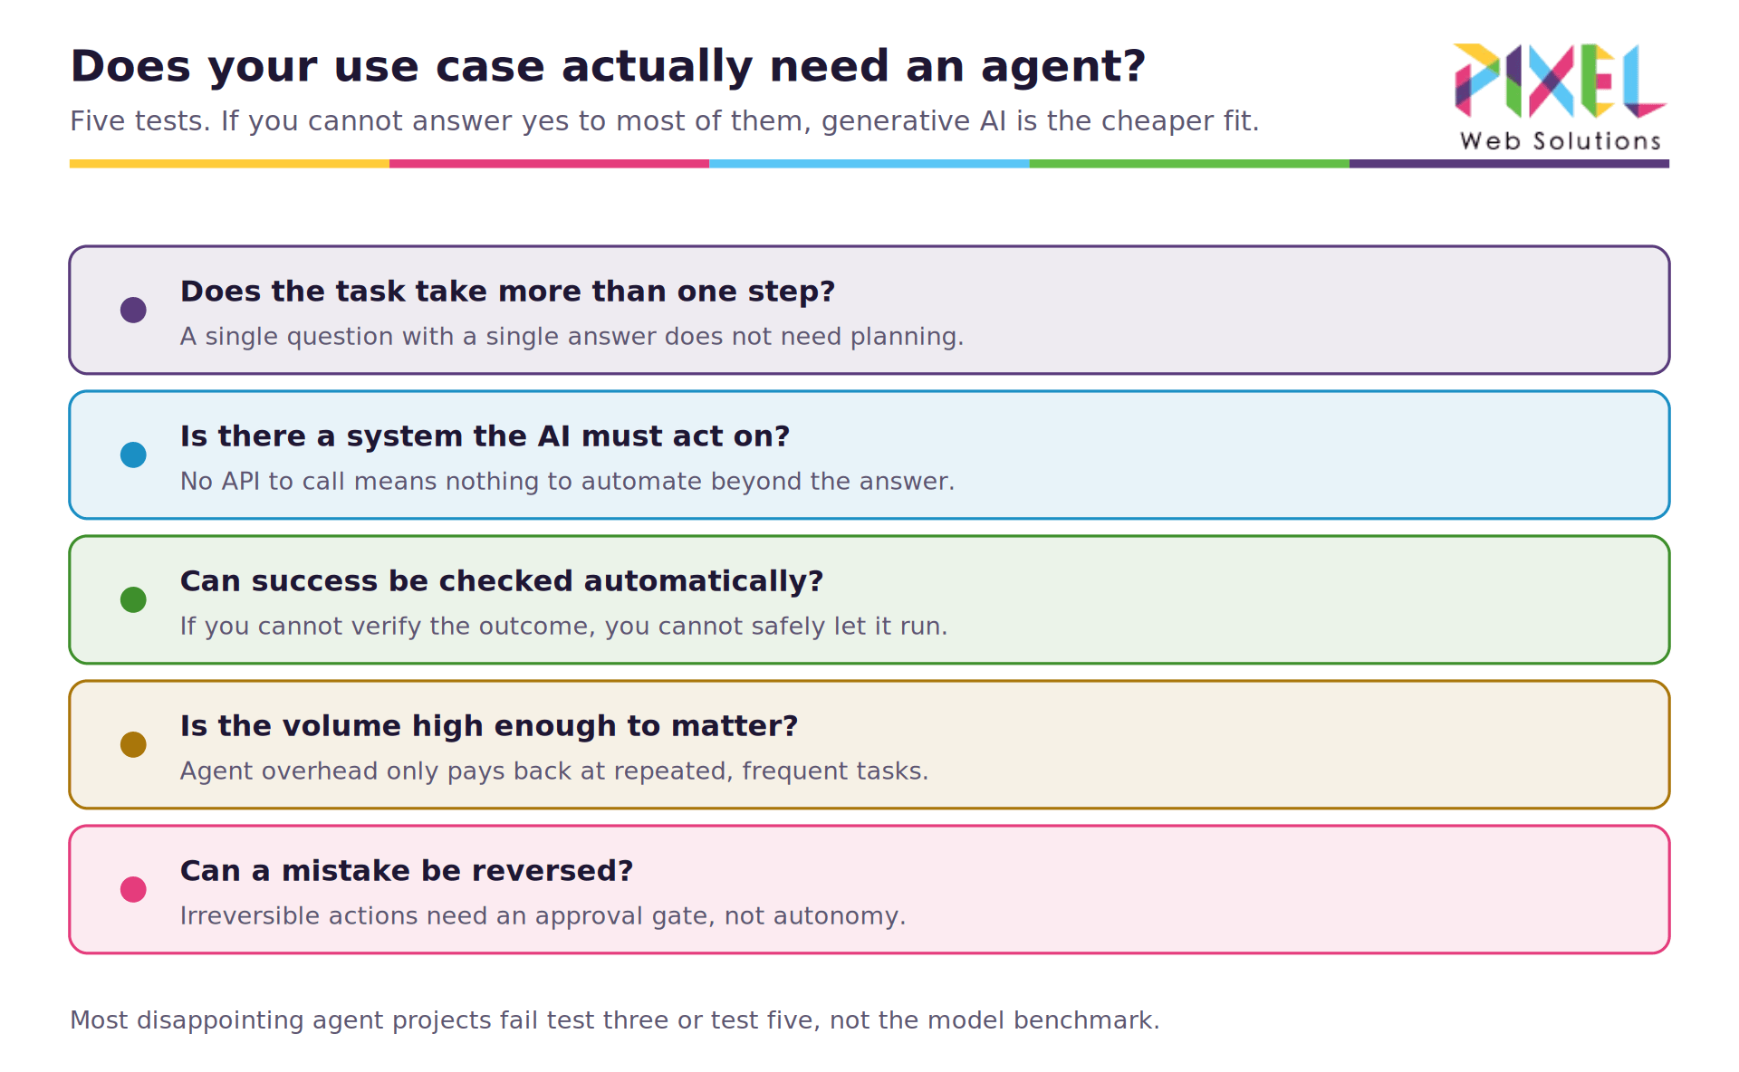Image resolution: width=1739 pixels, height=1072 pixels.
Task: Click the green bullet dot
Action: 133,599
